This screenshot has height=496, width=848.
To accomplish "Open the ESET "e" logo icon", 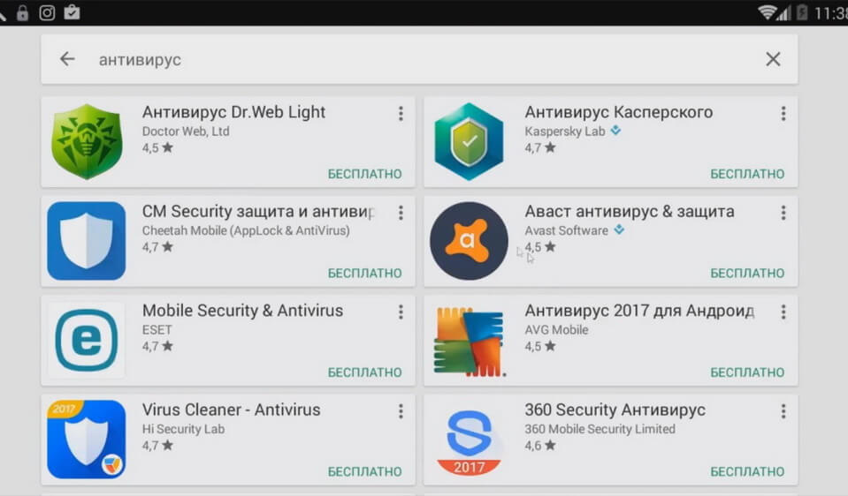I will [87, 340].
